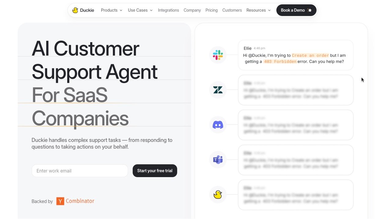Click the Duckie duck logo in navbar

pos(75,10)
